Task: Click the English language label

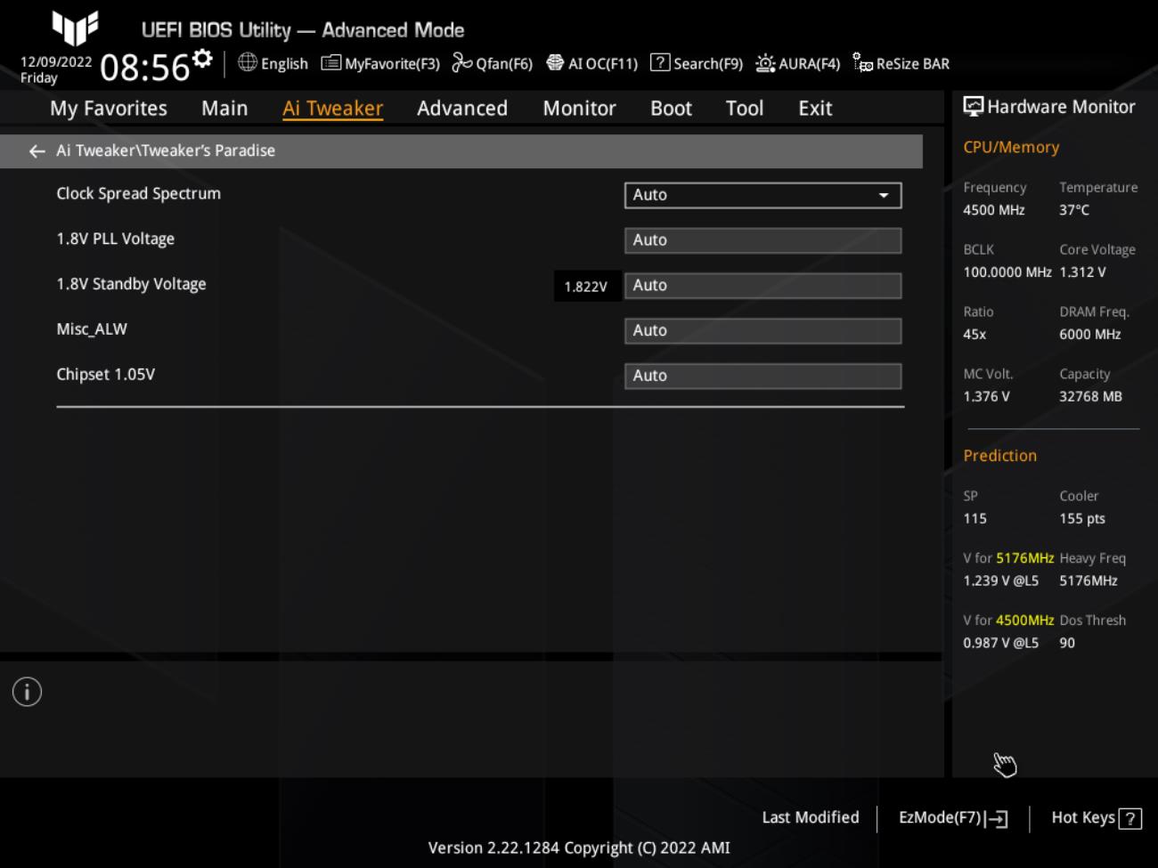Action: tap(284, 64)
